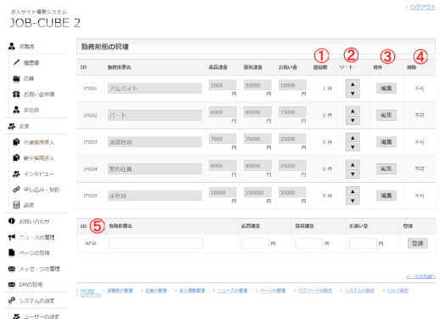Image resolution: width=440 pixels, height=319 pixels.
Task: Edit the IF005 正社員 row
Action: pos(386,196)
